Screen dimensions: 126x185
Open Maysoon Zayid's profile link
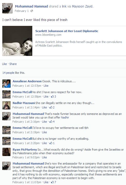(82, 6)
